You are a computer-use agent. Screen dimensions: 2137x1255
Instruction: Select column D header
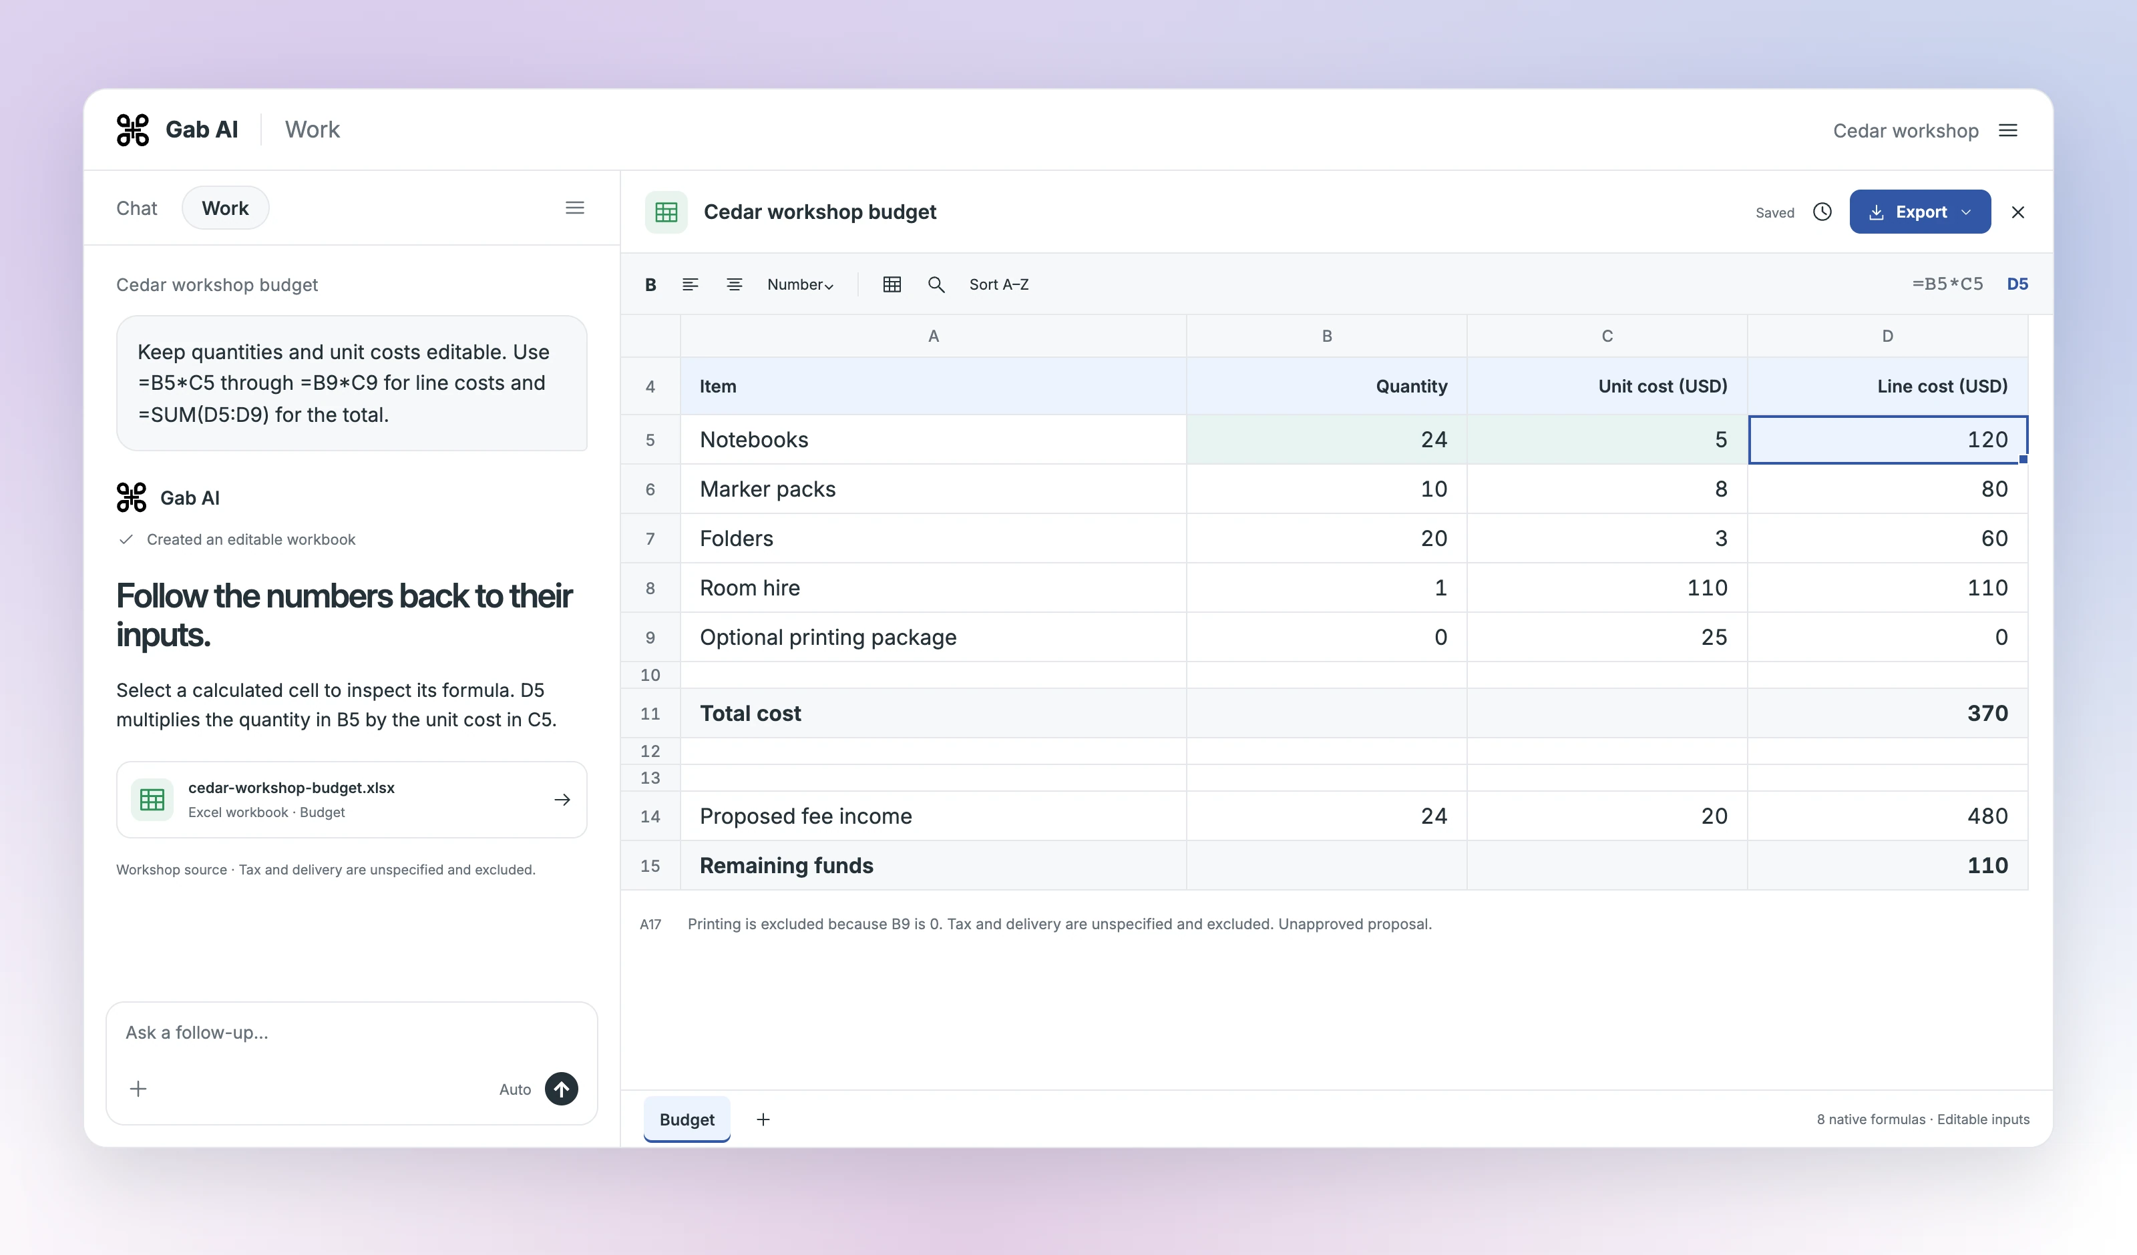tap(1887, 336)
